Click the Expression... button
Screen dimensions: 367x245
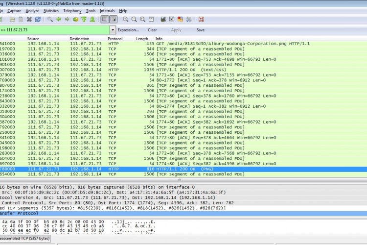point(128,30)
